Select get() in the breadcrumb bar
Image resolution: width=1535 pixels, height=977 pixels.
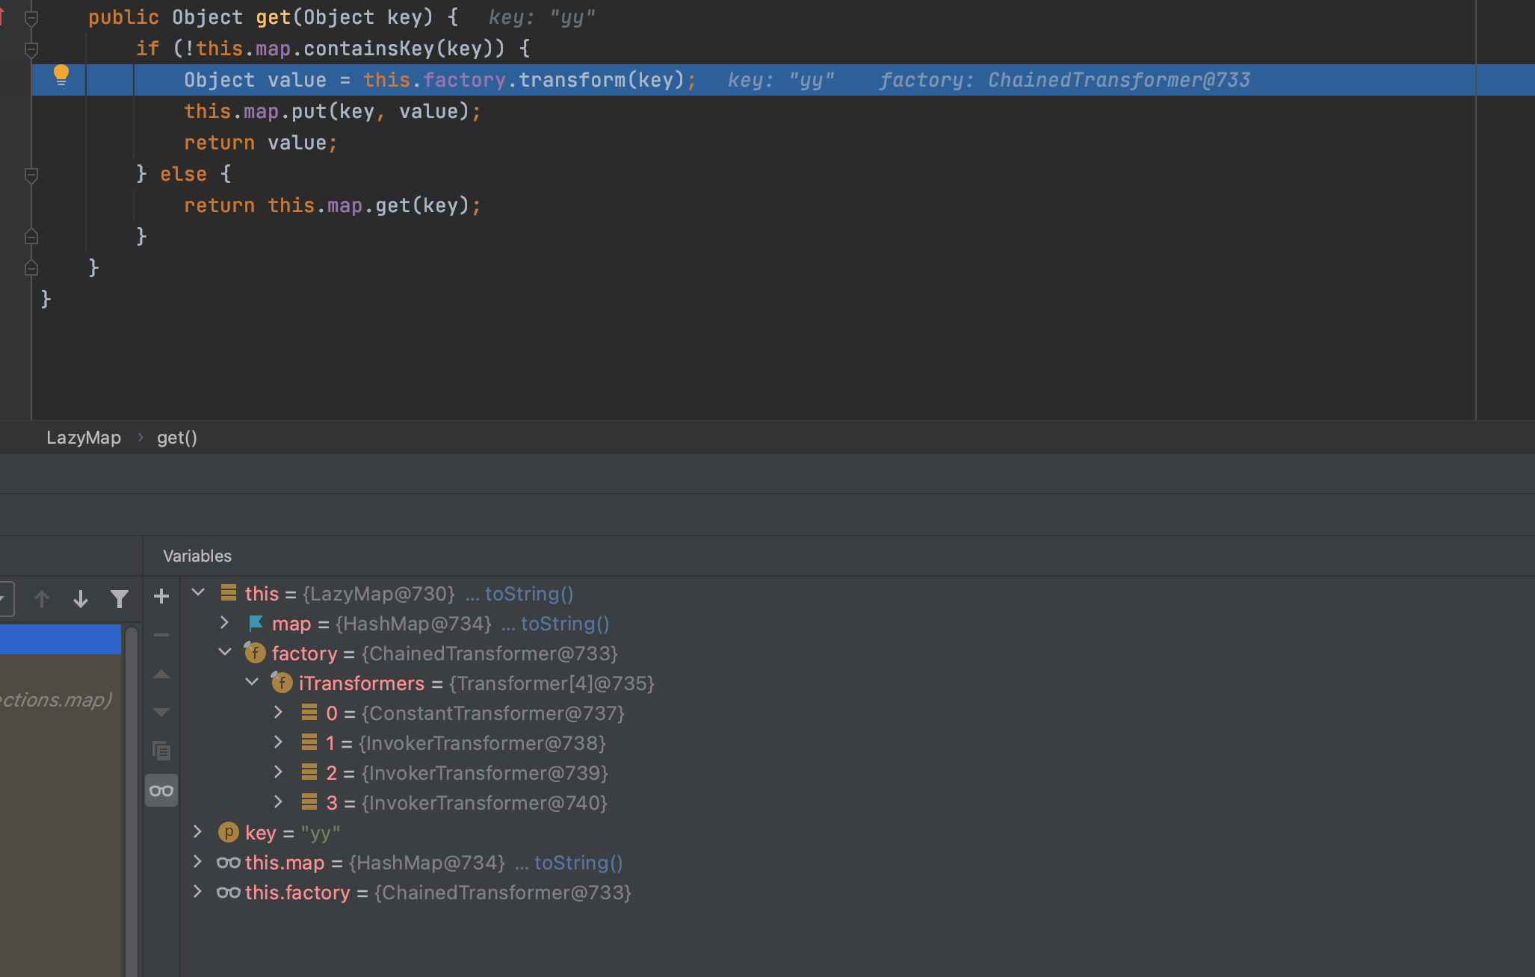coord(177,438)
